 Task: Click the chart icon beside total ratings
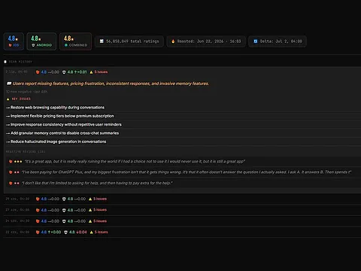102,41
